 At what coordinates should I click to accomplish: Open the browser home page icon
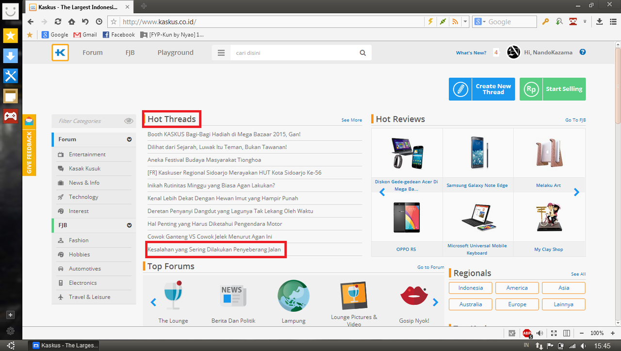[x=72, y=22]
